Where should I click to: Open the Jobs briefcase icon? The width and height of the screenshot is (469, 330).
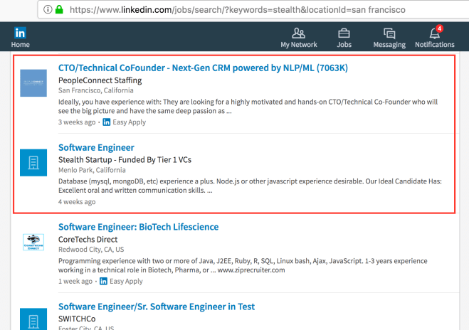click(x=344, y=33)
